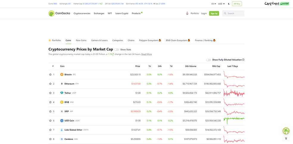The height and width of the screenshot is (144, 293).
Task: Focus the Search input field
Action: [233, 13]
